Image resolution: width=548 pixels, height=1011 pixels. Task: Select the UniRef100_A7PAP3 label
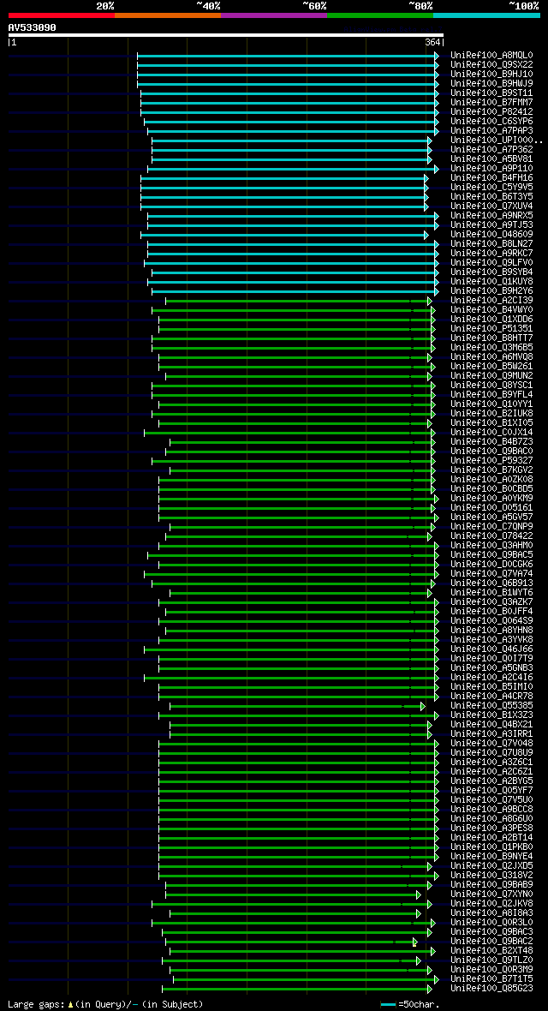pos(491,130)
